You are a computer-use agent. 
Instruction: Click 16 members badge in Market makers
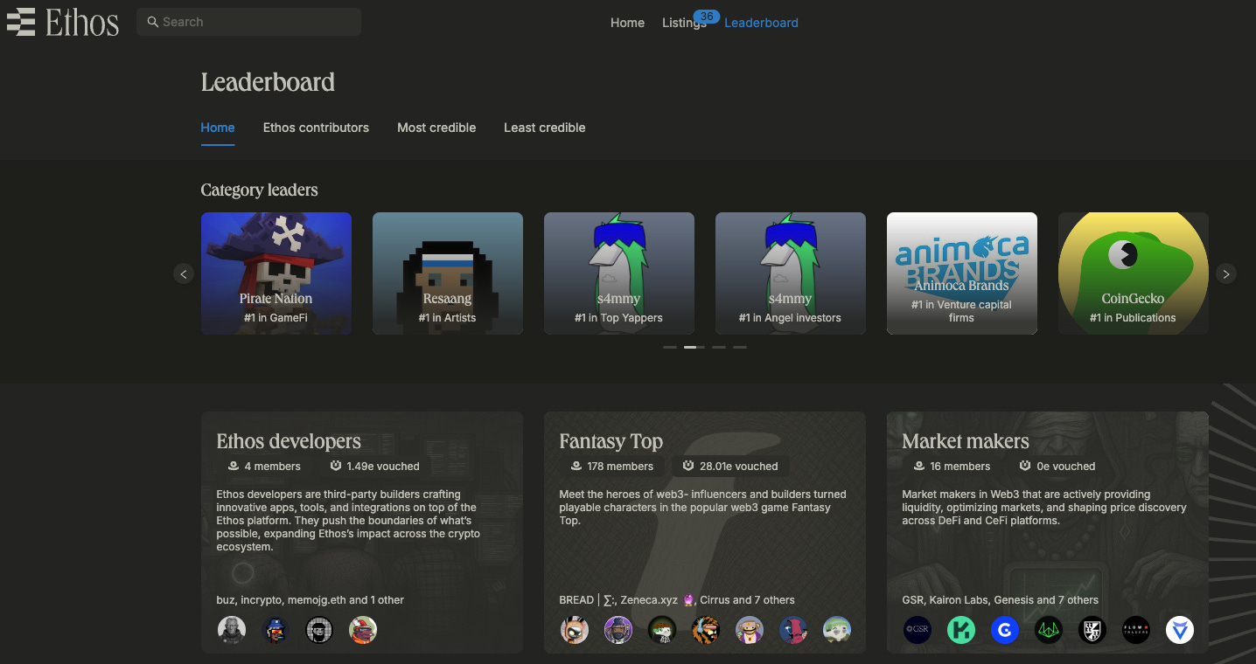click(952, 467)
